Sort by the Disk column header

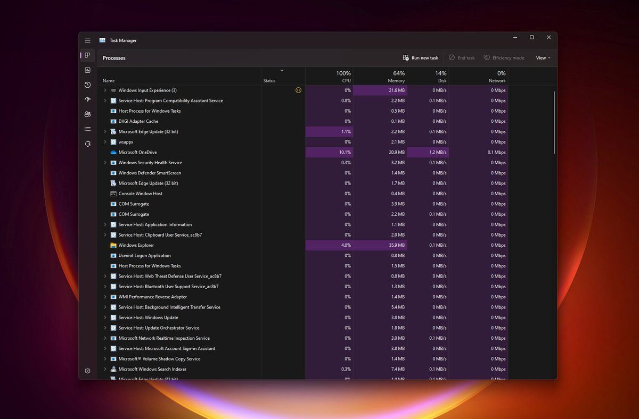click(428, 76)
